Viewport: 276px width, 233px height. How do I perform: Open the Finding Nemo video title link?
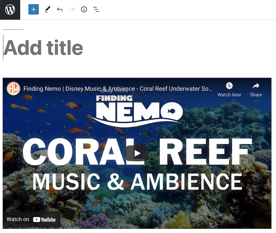[118, 89]
